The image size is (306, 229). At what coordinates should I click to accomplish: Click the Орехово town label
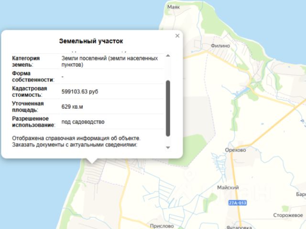[x=235, y=150]
